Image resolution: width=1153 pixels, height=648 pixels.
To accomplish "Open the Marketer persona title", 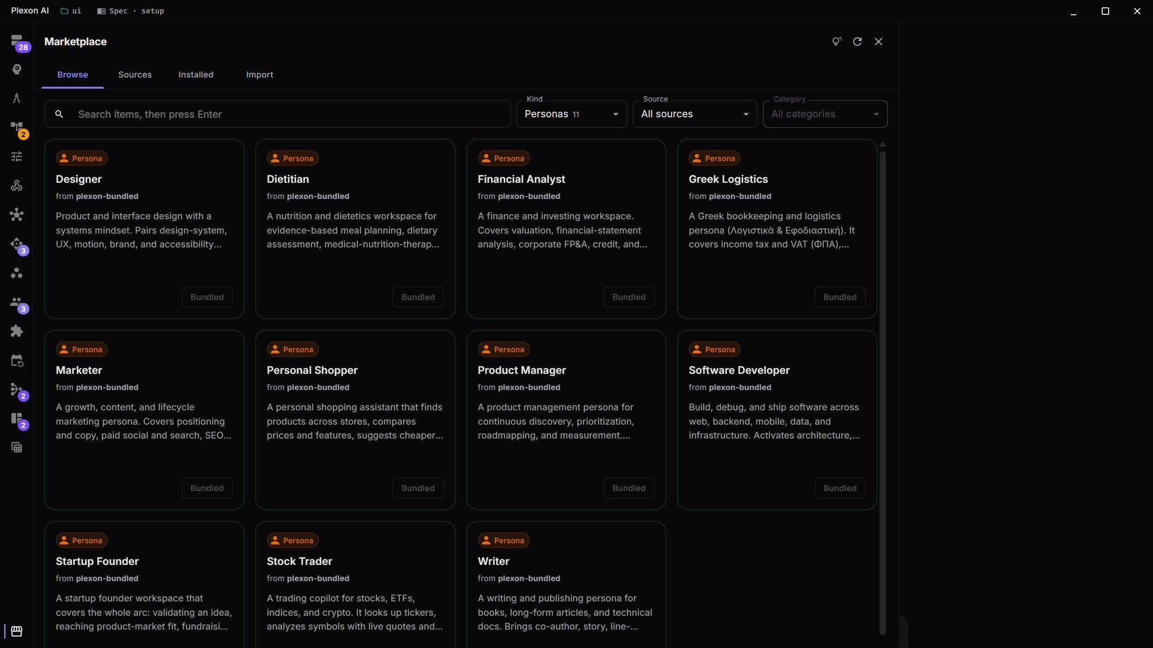I will pos(79,370).
